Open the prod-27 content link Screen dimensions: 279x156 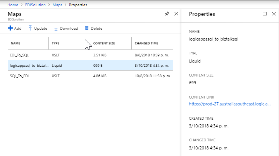(230, 104)
